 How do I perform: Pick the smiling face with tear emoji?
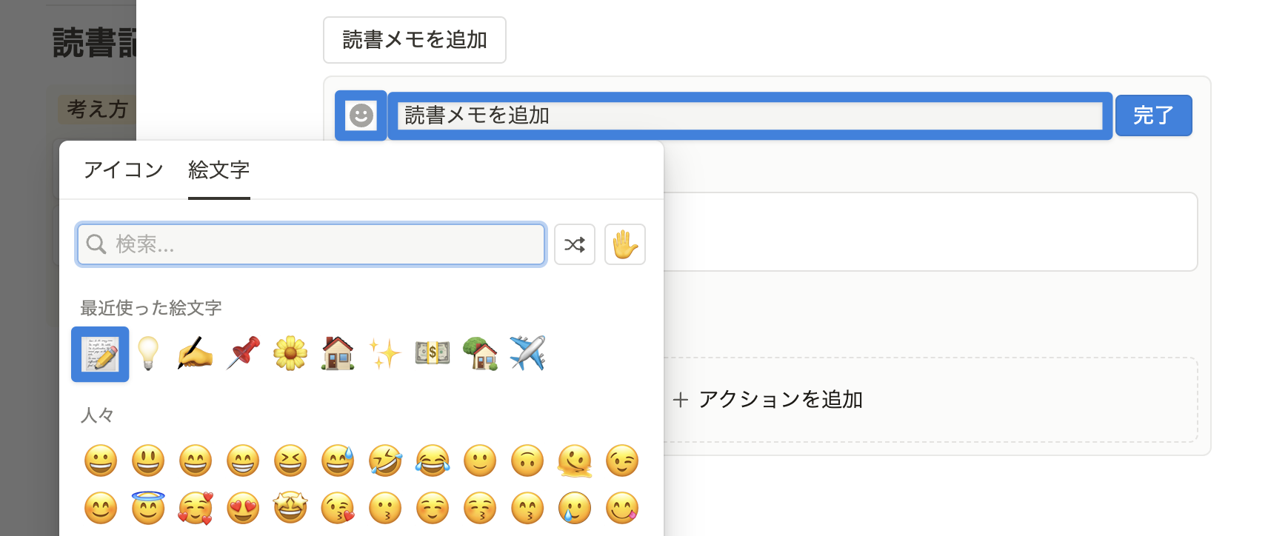point(575,508)
